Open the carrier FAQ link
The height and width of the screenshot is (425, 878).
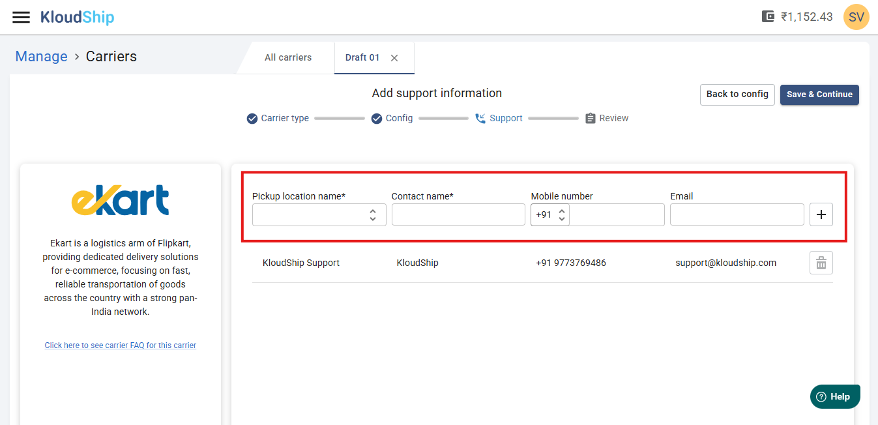(121, 345)
